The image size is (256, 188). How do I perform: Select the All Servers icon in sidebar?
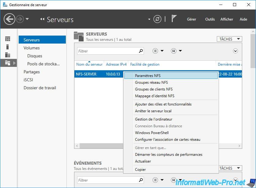[x=8, y=55]
